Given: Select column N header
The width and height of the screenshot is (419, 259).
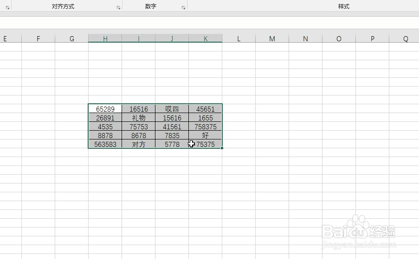Looking at the screenshot, I should pyautogui.click(x=305, y=38).
